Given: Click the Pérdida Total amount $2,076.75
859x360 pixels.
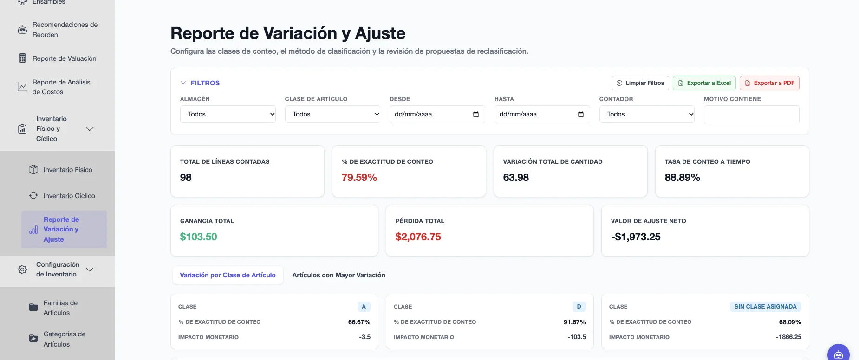Looking at the screenshot, I should pos(418,237).
